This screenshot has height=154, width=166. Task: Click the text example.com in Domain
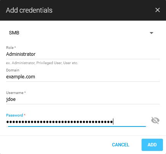[21, 77]
